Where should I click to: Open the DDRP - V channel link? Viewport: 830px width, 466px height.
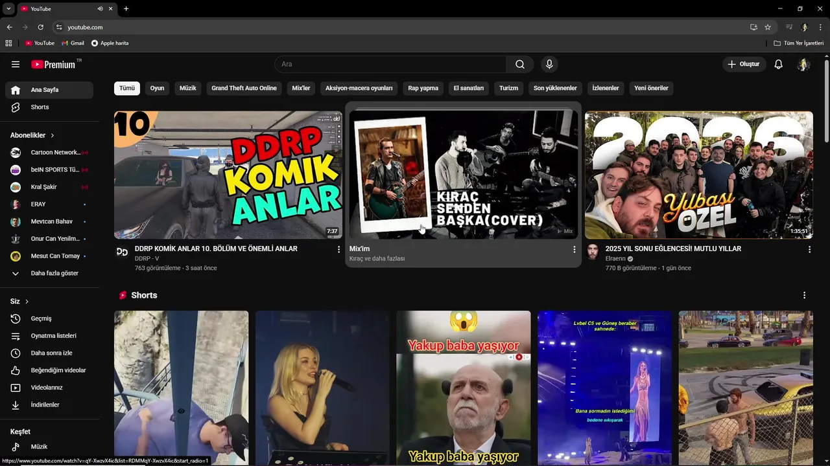point(147,258)
